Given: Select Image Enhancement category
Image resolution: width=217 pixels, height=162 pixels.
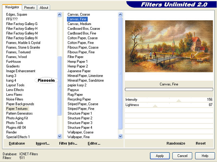Looking at the screenshot, I should (21, 71).
